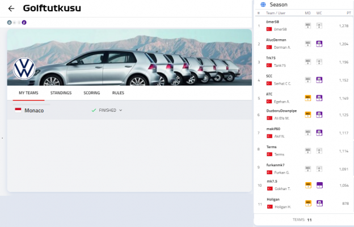This screenshot has height=227, width=354.
Task: Click the purple WC chip for SCC
Action: [x=319, y=80]
